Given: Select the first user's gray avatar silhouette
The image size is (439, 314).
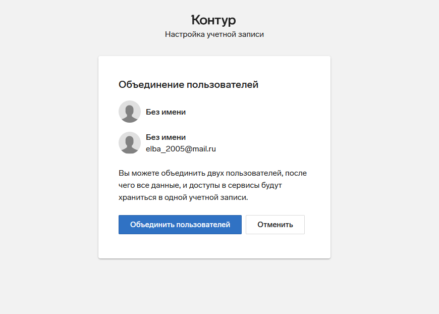Looking at the screenshot, I should click(130, 112).
